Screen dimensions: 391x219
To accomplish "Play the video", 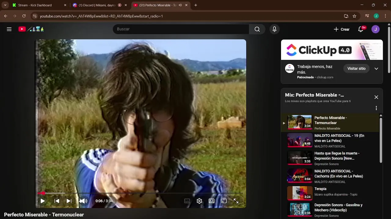I will click(43, 201).
